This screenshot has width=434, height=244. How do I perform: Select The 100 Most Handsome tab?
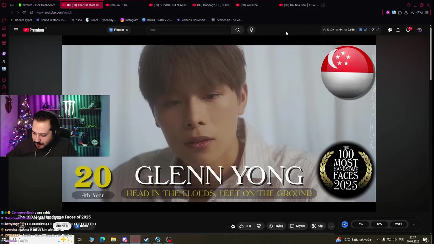tap(82, 5)
